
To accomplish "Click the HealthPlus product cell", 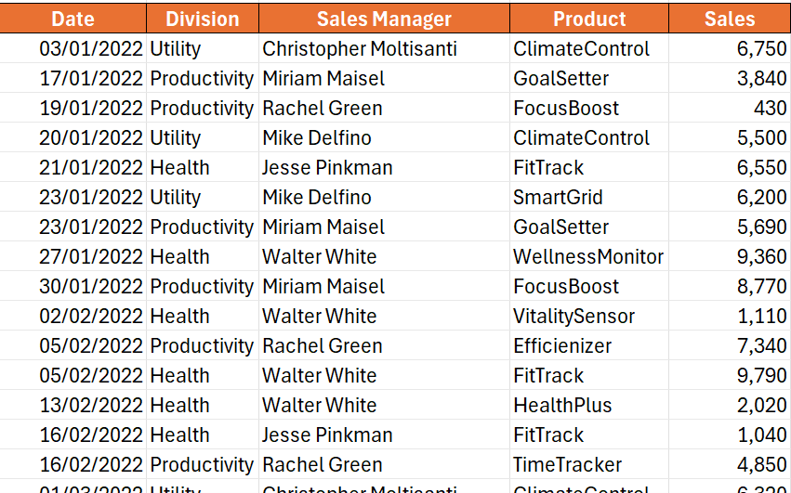I will (562, 406).
